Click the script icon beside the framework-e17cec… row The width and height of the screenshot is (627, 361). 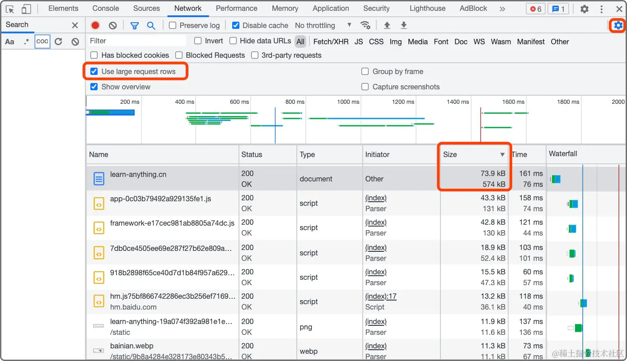[x=98, y=228]
